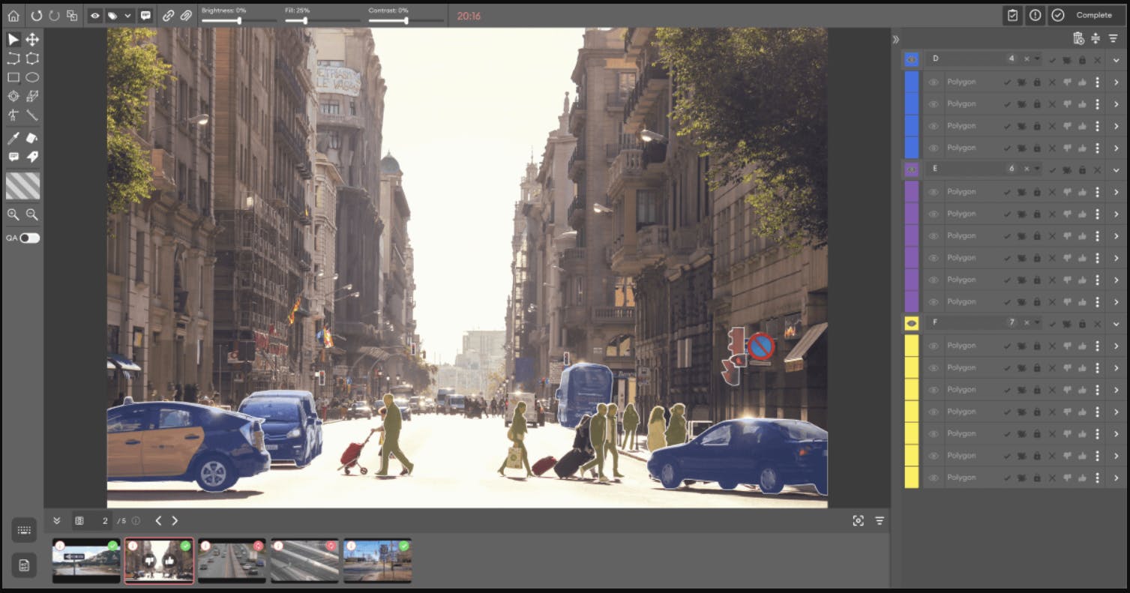The image size is (1130, 593).
Task: Collapse the class E group chevron
Action: [1116, 169]
